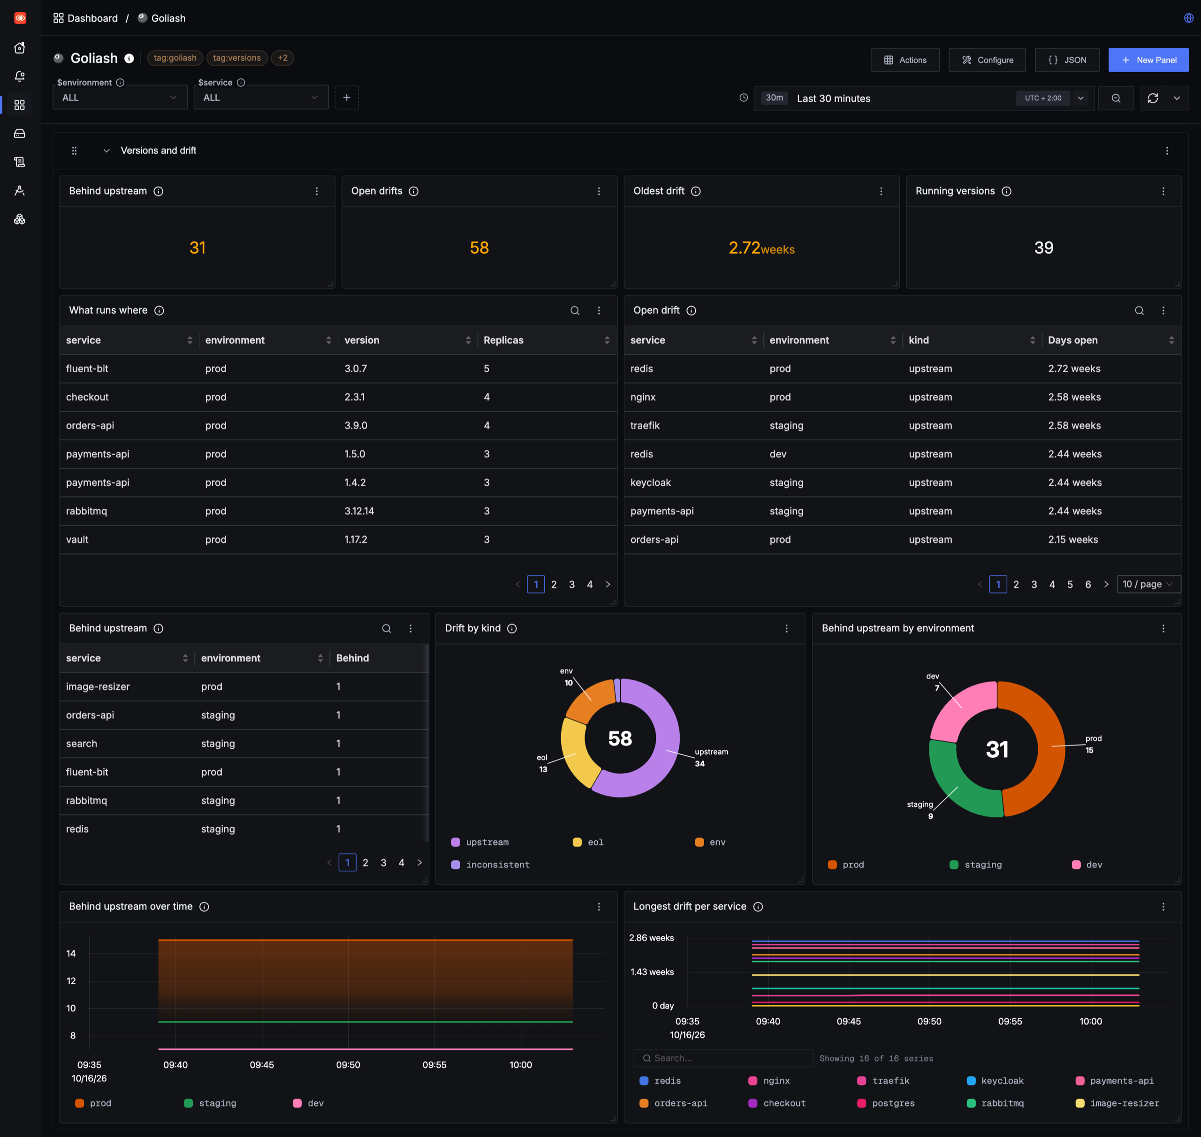Click the series Search field in Longest drift
This screenshot has height=1137, width=1201.
click(723, 1058)
